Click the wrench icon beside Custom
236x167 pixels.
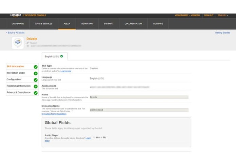point(28,43)
